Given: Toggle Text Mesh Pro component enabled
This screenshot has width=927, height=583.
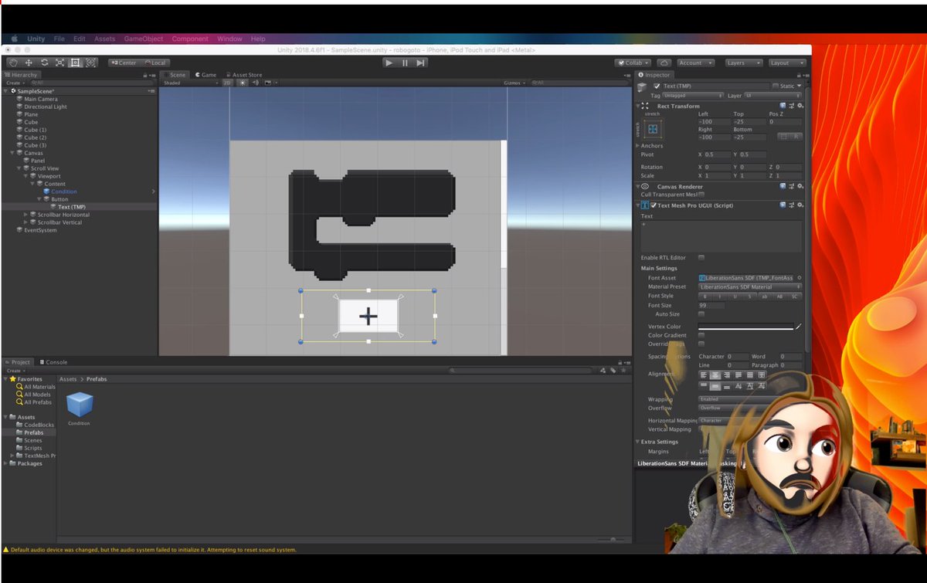Looking at the screenshot, I should 654,205.
